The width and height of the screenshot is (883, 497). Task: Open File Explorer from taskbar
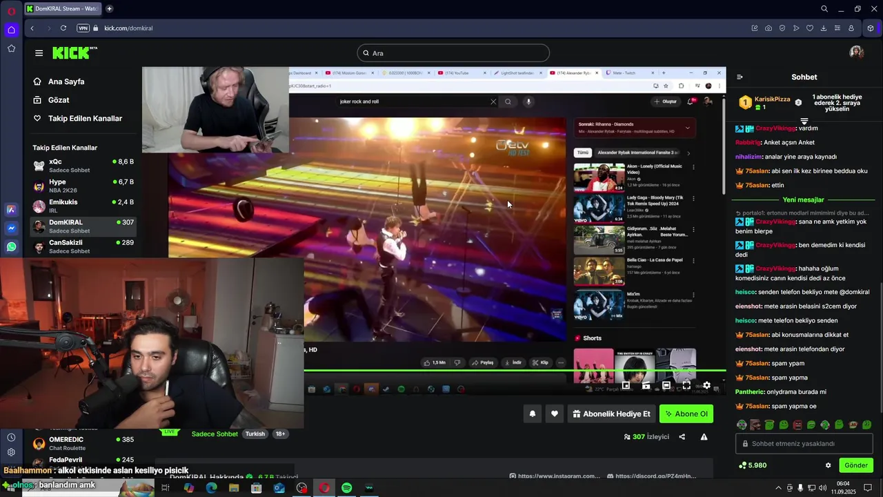point(234,488)
